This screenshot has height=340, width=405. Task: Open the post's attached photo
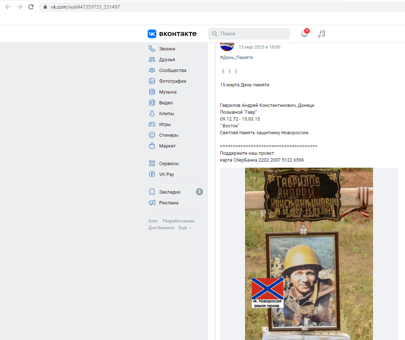[309, 252]
